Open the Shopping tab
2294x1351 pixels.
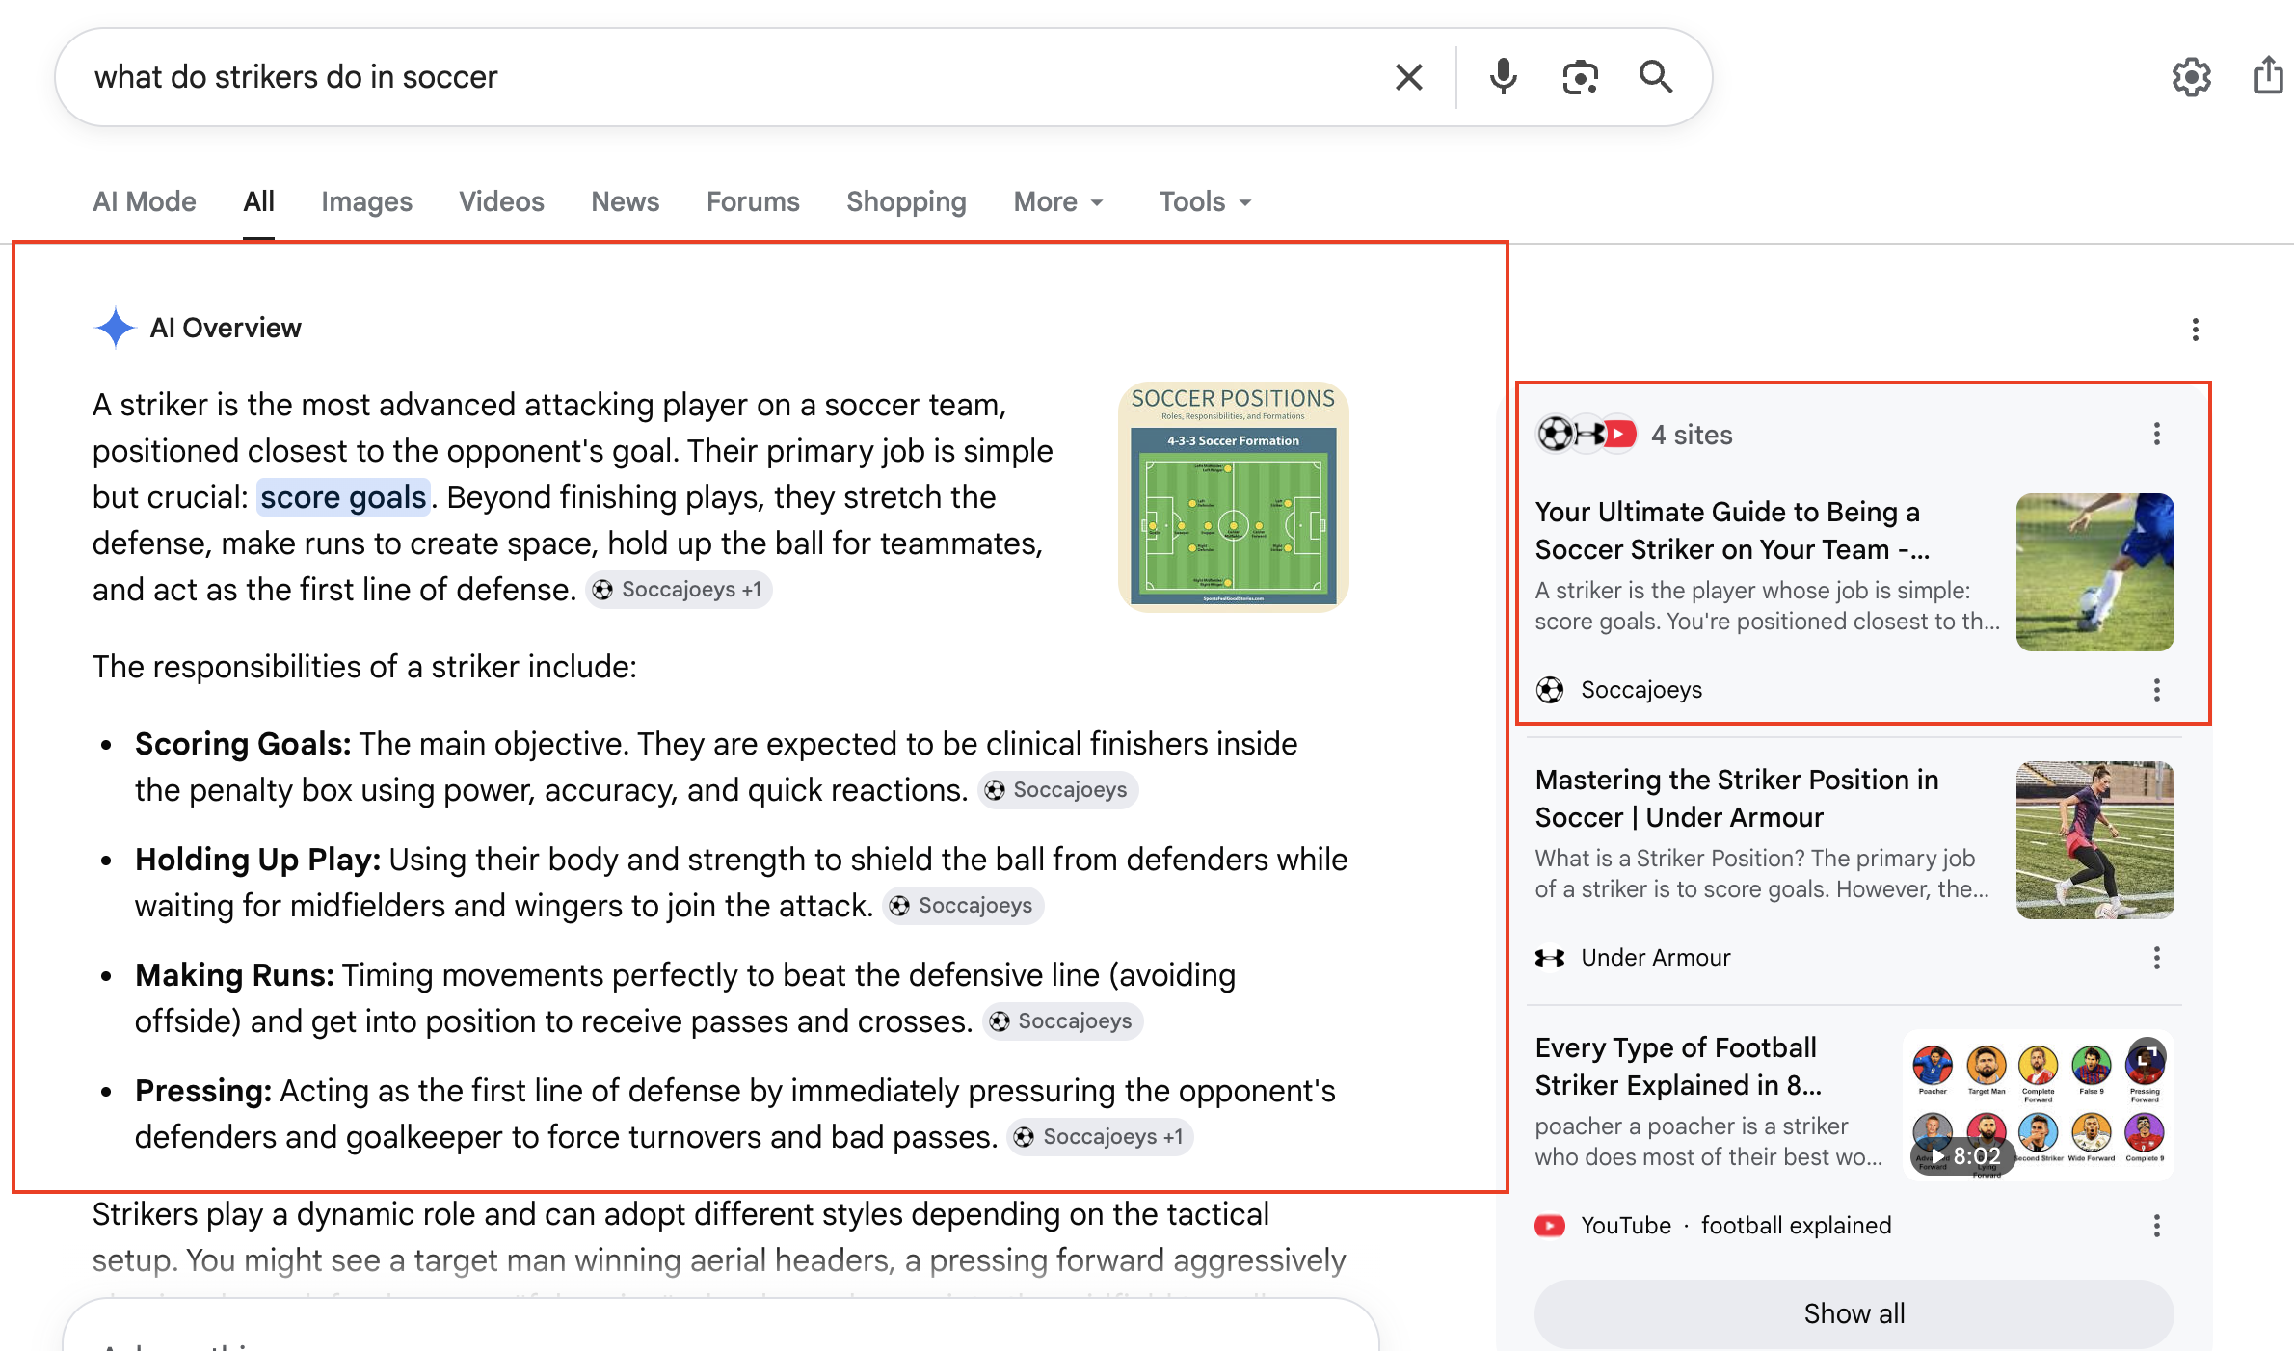tap(906, 201)
